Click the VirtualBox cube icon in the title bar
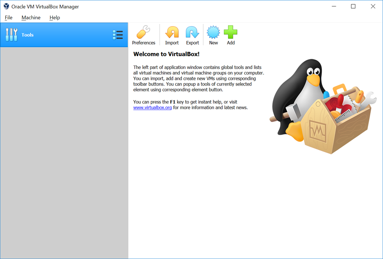The height and width of the screenshot is (259, 383). (5, 6)
